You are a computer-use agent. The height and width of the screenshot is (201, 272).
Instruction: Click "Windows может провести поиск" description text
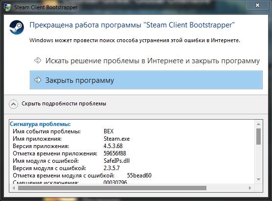(135, 40)
